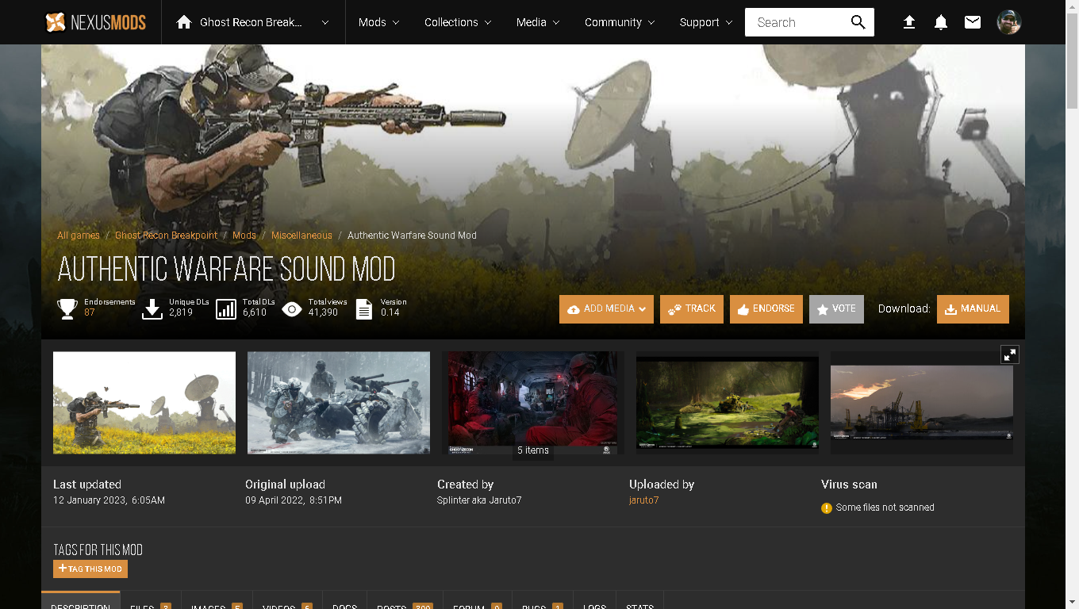Switch to the Videos tab
Image resolution: width=1079 pixels, height=609 pixels.
tap(288, 600)
